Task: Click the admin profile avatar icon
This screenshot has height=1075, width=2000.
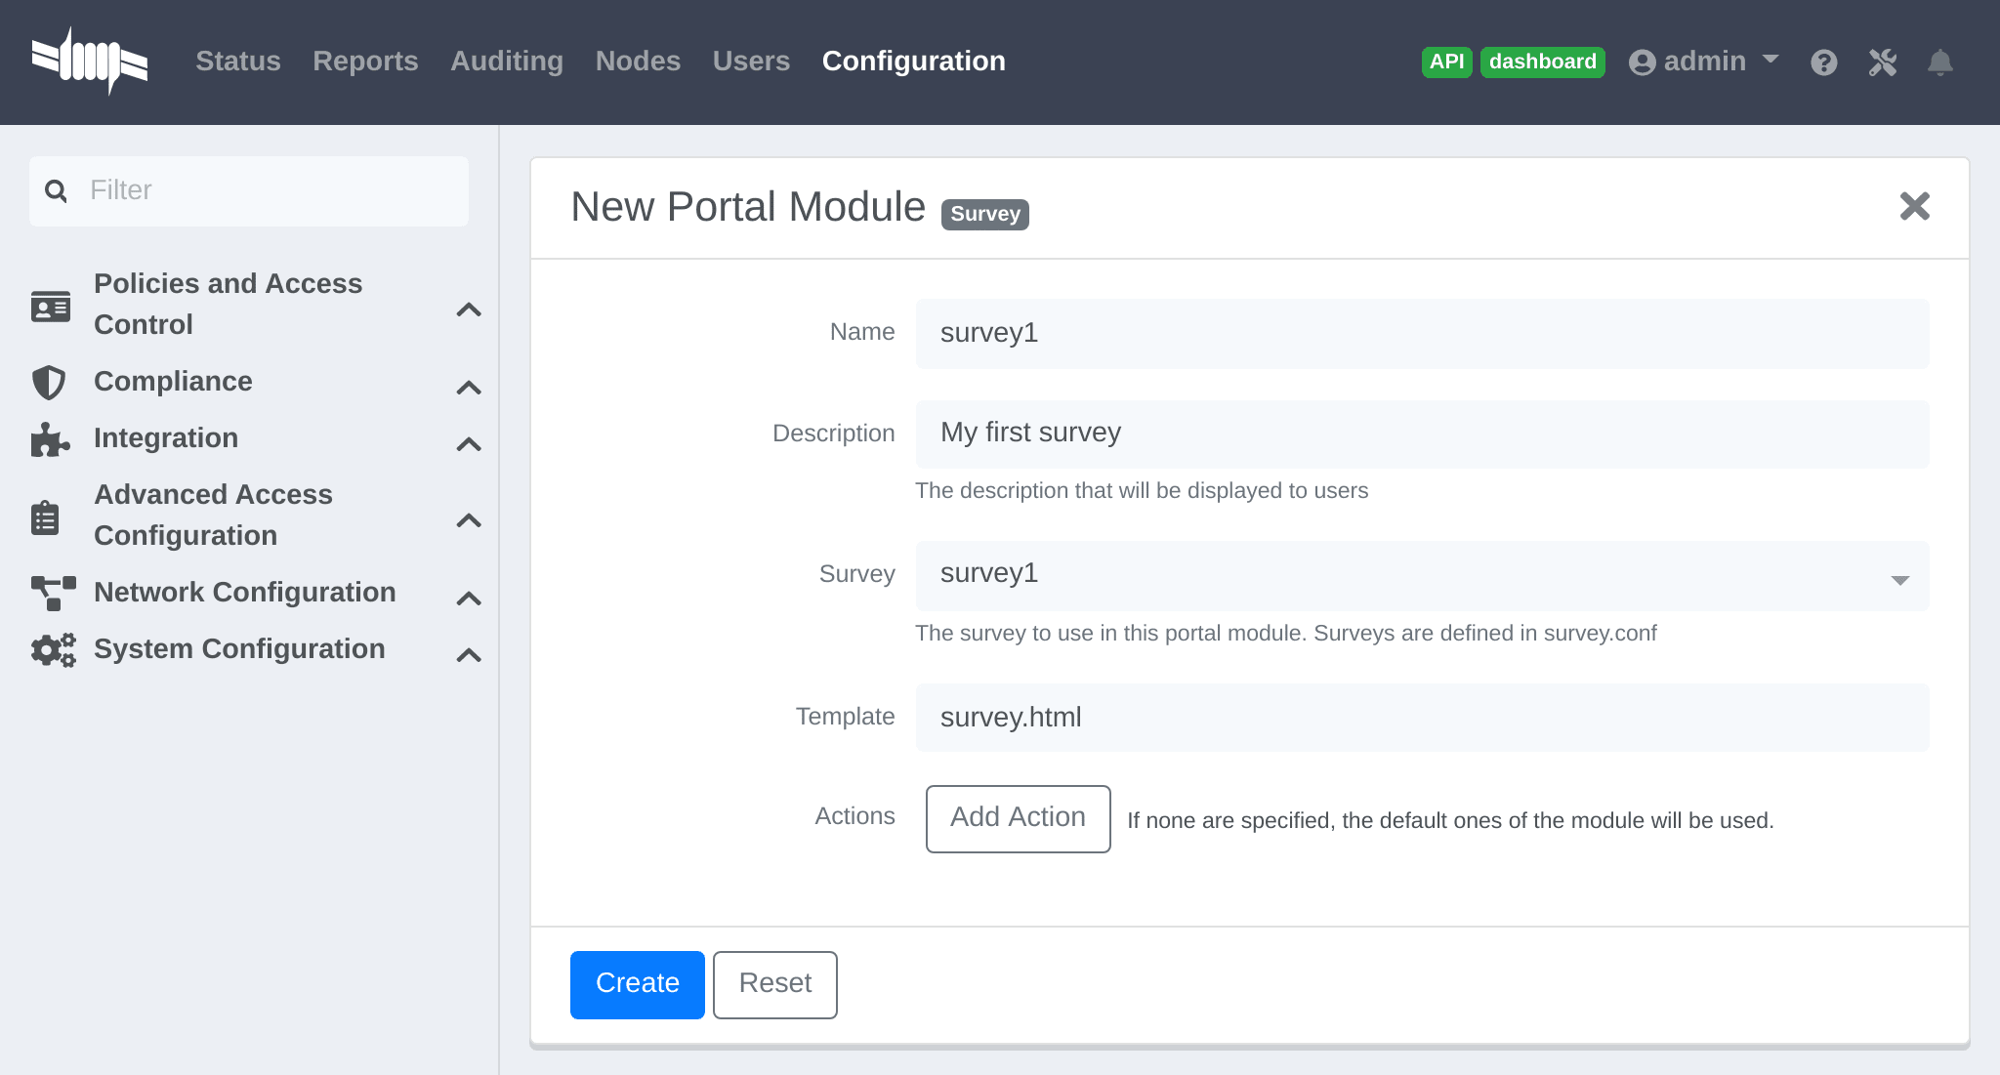Action: click(1643, 62)
